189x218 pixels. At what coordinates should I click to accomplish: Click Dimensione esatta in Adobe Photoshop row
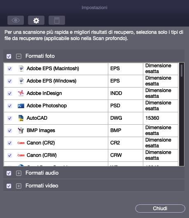click(158, 106)
